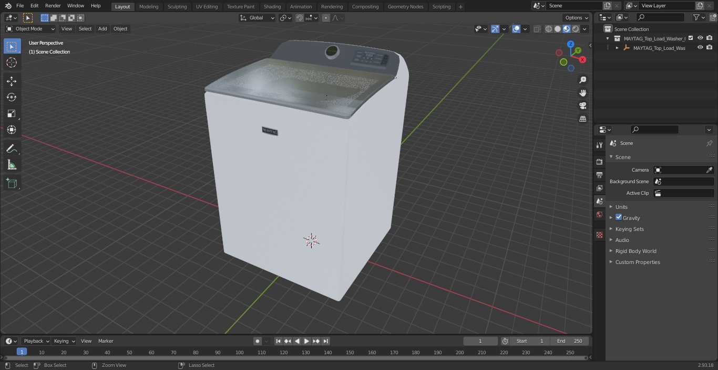Open the viewport Add menu

(102, 29)
